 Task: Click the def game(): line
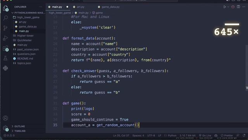click(74, 103)
